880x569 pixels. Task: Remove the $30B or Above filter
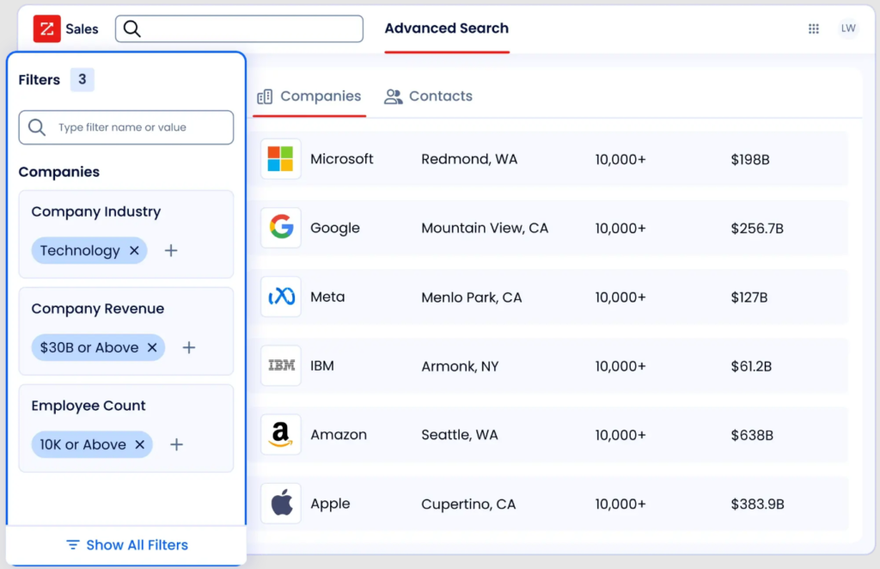tap(152, 347)
